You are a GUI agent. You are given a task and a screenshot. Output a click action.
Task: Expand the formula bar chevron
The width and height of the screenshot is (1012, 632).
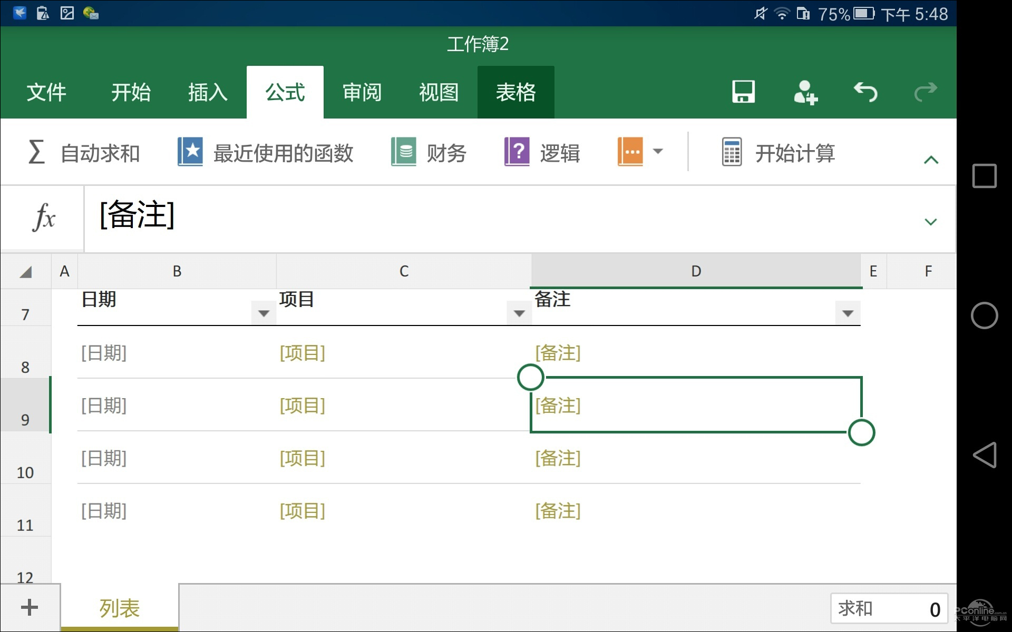(x=931, y=222)
